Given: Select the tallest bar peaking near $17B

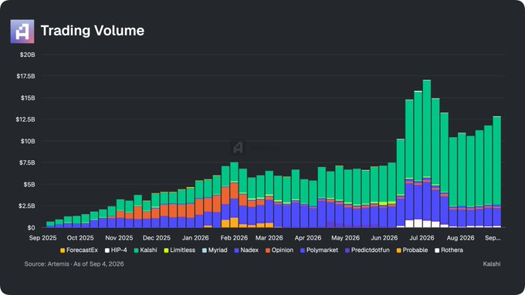Looking at the screenshot, I should click(x=426, y=154).
